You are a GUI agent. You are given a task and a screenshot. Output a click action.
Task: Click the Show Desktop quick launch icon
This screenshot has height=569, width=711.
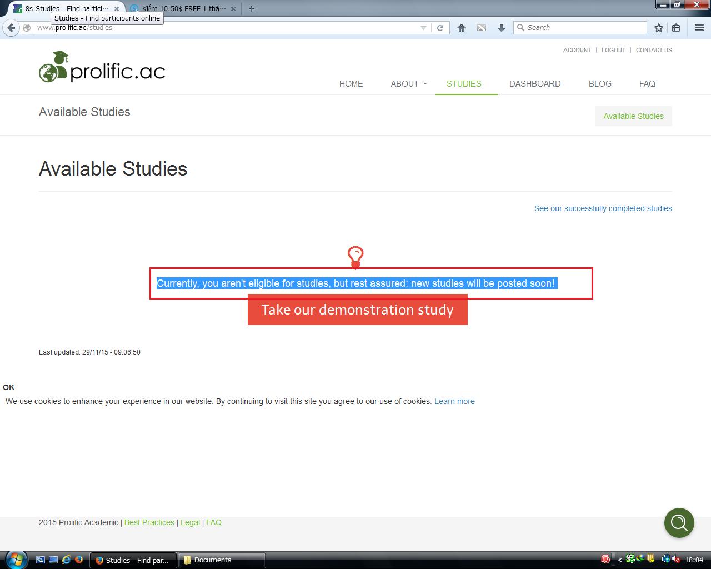(x=53, y=560)
